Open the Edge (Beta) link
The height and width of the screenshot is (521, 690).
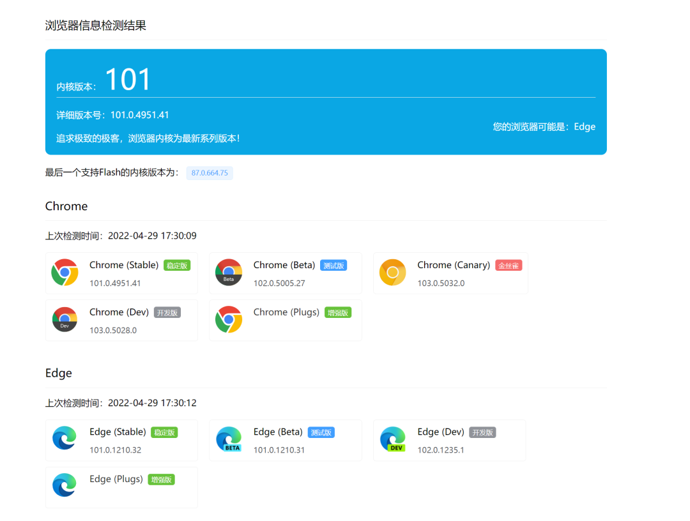tap(278, 432)
